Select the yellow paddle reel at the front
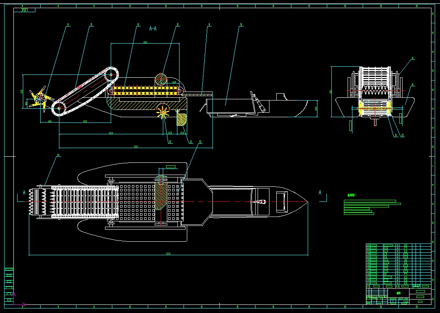This screenshot has width=440, height=313. pyautogui.click(x=41, y=98)
